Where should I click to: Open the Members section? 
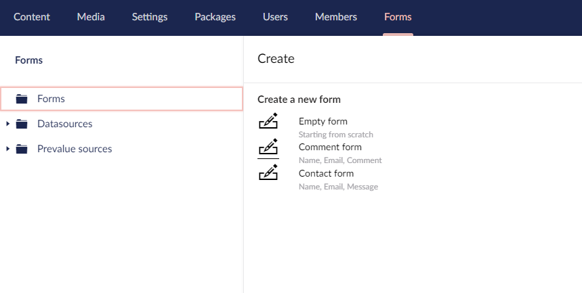coord(336,17)
